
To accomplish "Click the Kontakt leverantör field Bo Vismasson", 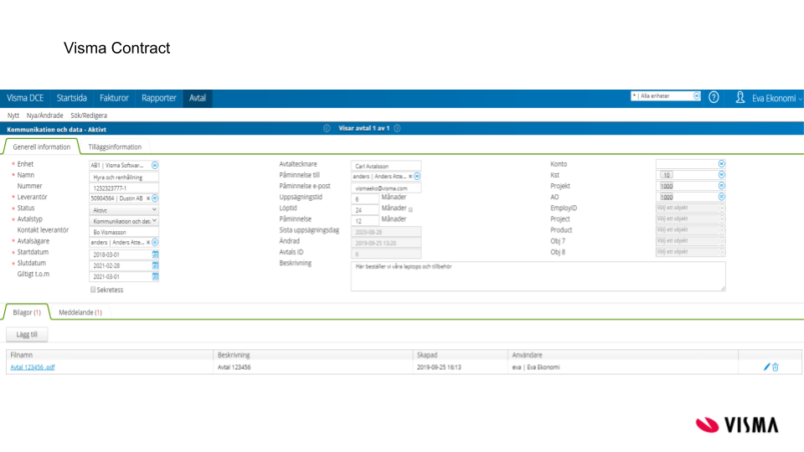I will point(124,232).
